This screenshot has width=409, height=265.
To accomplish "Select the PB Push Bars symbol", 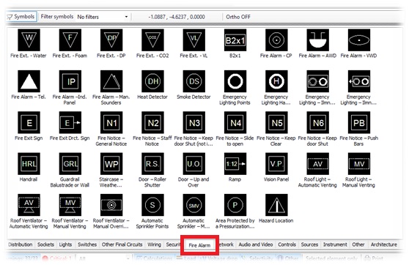I will [x=359, y=122].
